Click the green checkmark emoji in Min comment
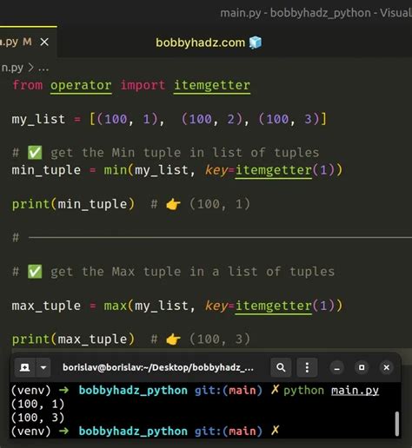This screenshot has height=448, width=412. click(x=35, y=153)
